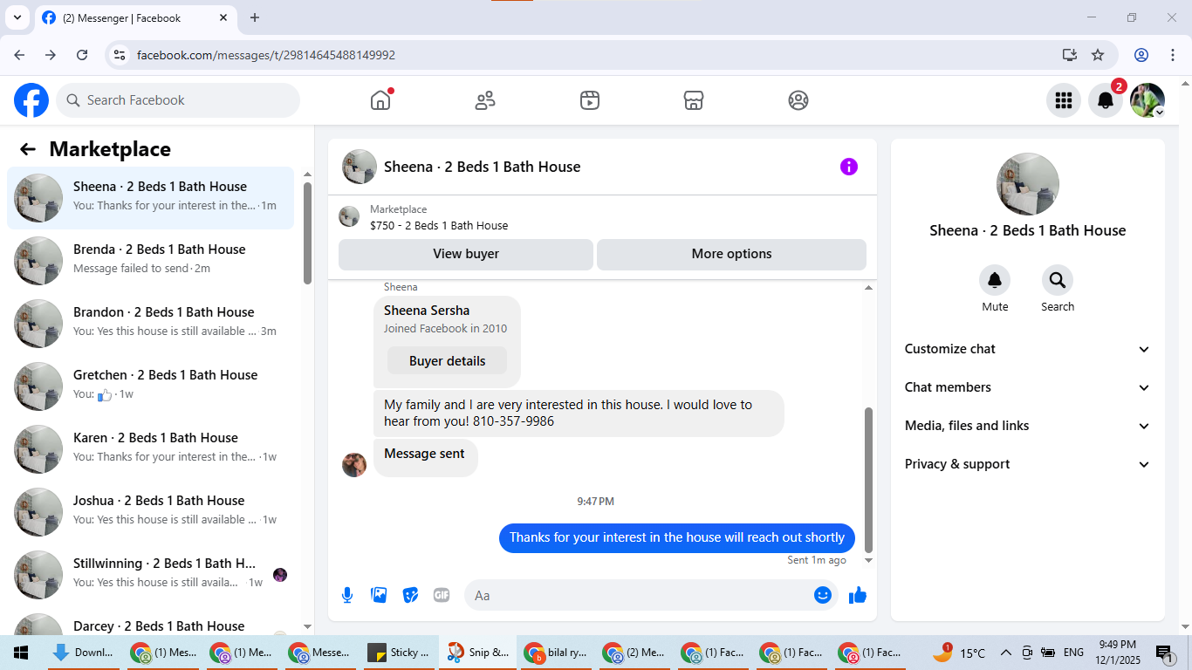
Task: Click the 'Message sent' bubble
Action: pyautogui.click(x=425, y=456)
